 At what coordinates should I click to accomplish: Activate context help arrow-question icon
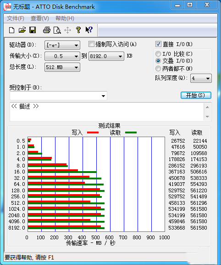pyautogui.click(x=89, y=30)
